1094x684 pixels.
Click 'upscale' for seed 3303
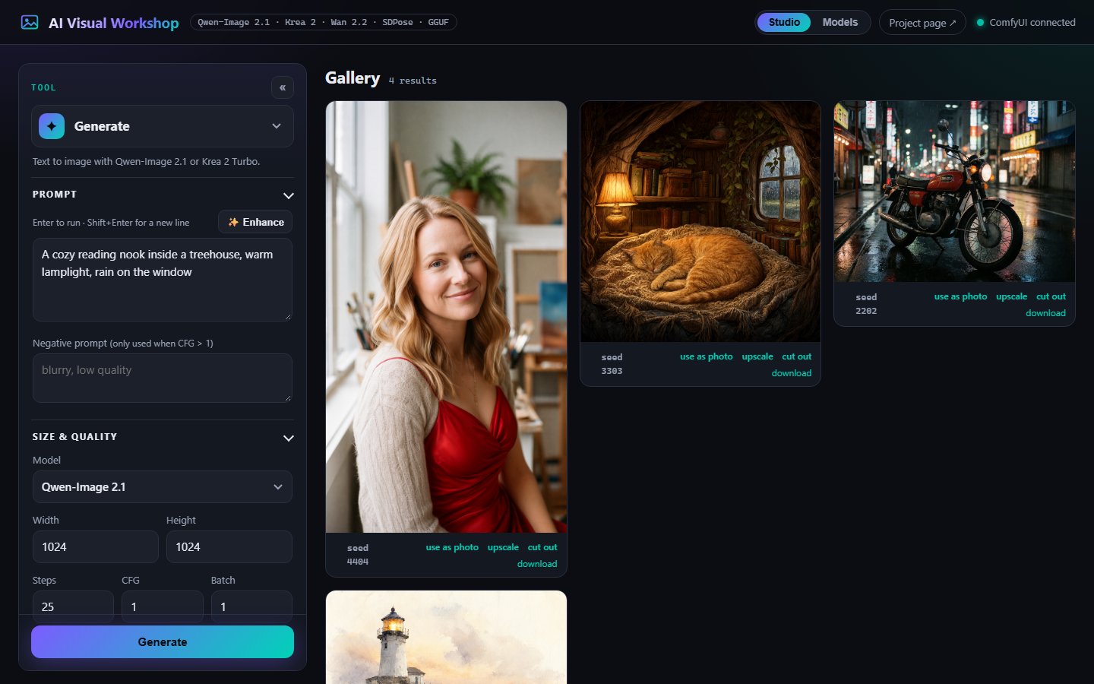pyautogui.click(x=757, y=356)
